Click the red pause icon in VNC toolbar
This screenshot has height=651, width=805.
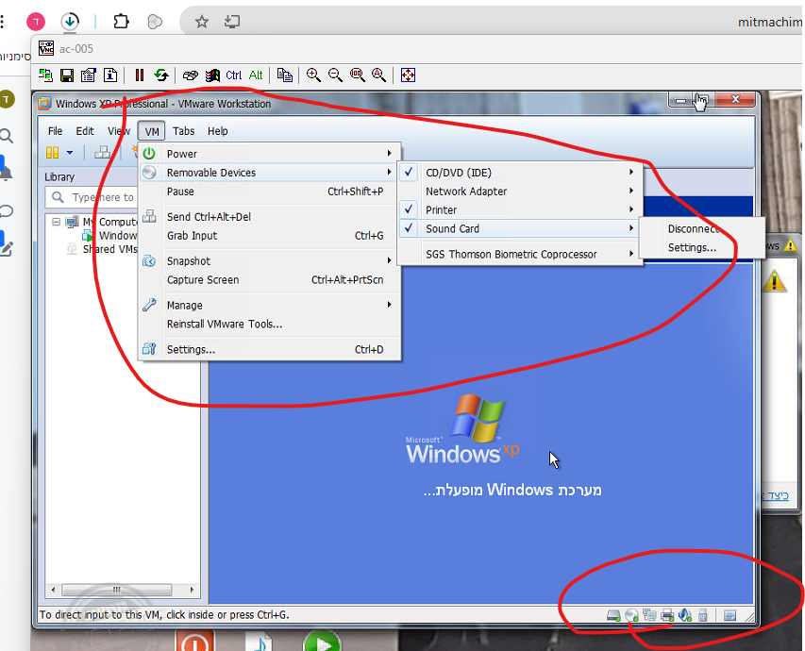139,75
